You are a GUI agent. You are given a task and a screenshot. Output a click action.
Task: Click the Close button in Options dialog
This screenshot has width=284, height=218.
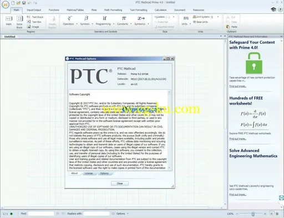coord(120,184)
